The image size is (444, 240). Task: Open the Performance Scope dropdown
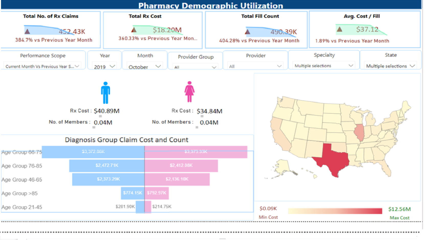[42, 66]
